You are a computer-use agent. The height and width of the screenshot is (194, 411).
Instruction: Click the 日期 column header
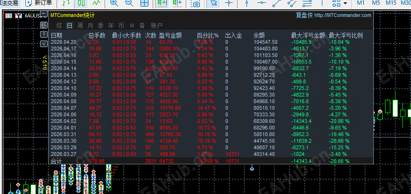click(x=57, y=35)
